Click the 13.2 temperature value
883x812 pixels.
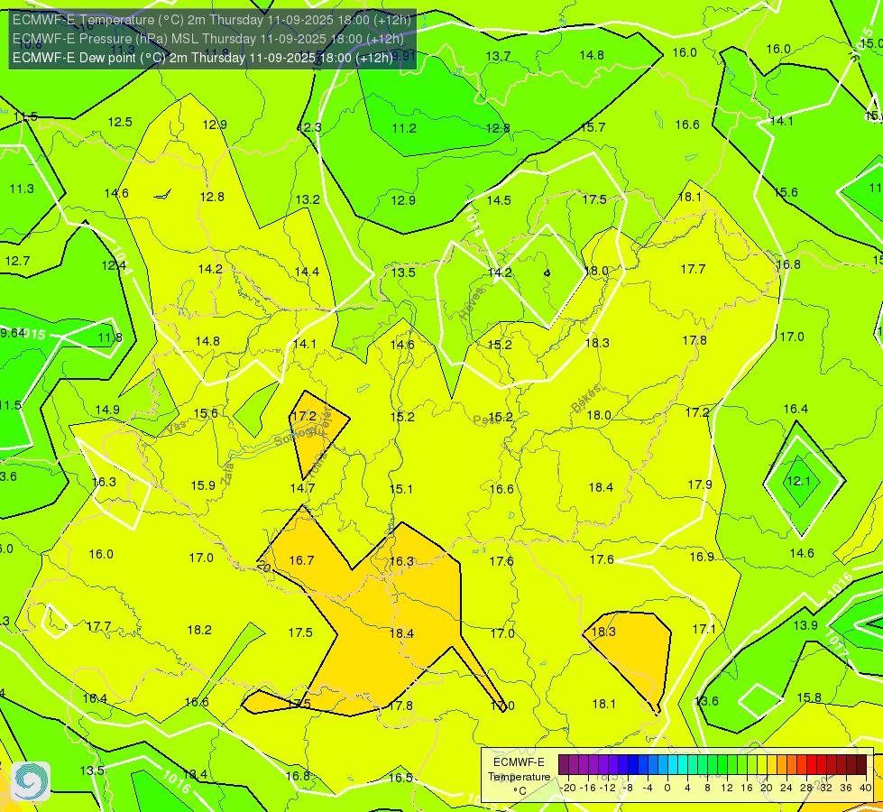point(308,199)
